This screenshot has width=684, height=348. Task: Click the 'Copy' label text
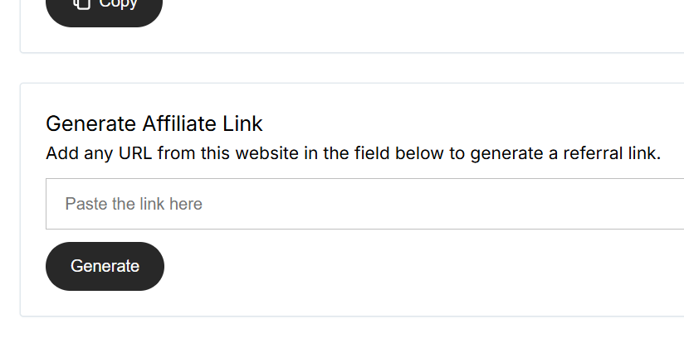pyautogui.click(x=118, y=3)
